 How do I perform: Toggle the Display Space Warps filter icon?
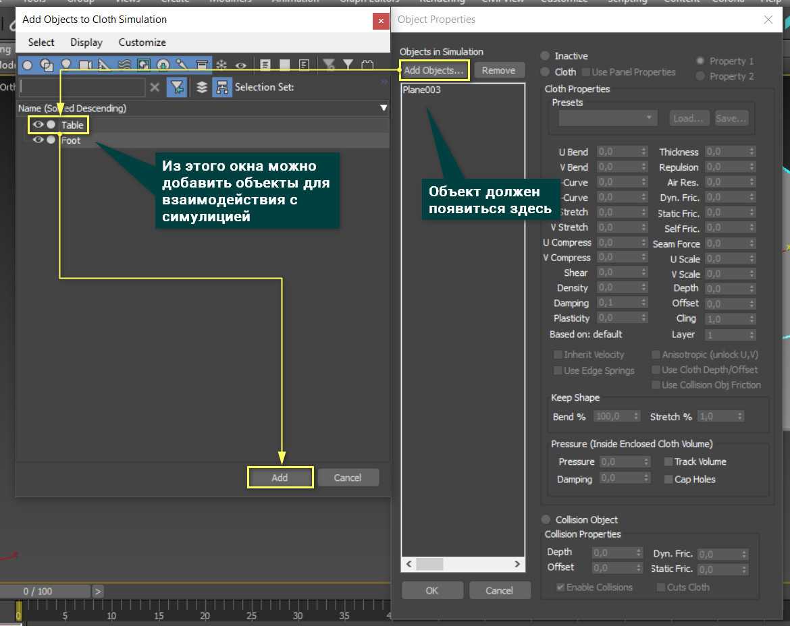(x=124, y=65)
